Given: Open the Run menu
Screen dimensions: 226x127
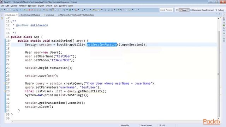Looking at the screenshot, I should [x=55, y=6].
